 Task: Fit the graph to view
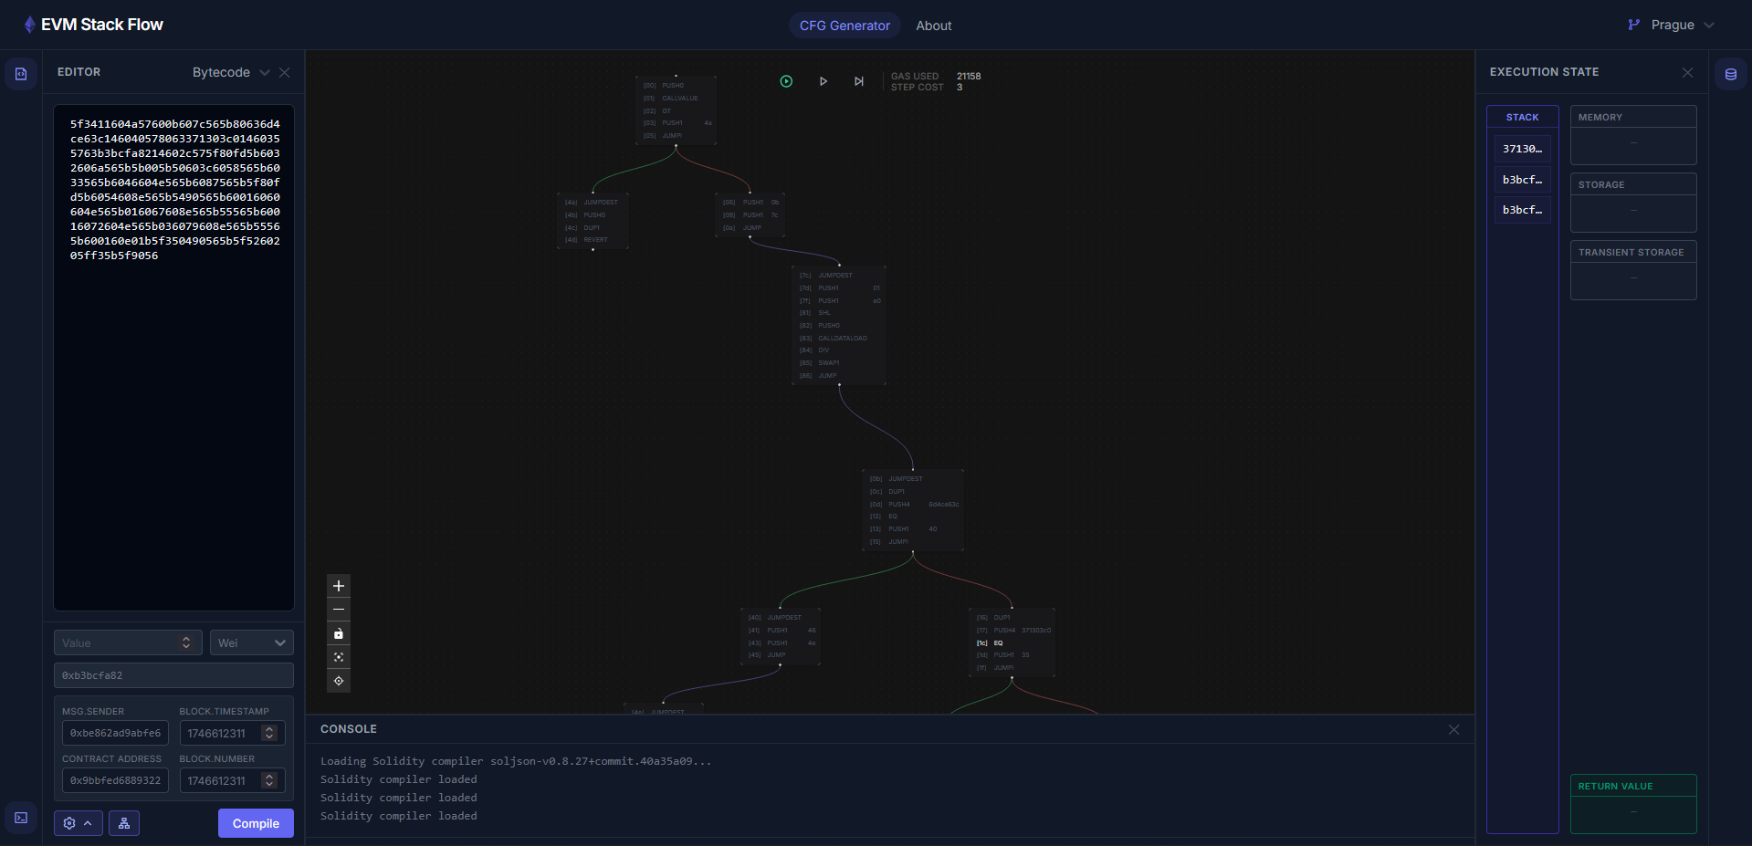(339, 657)
